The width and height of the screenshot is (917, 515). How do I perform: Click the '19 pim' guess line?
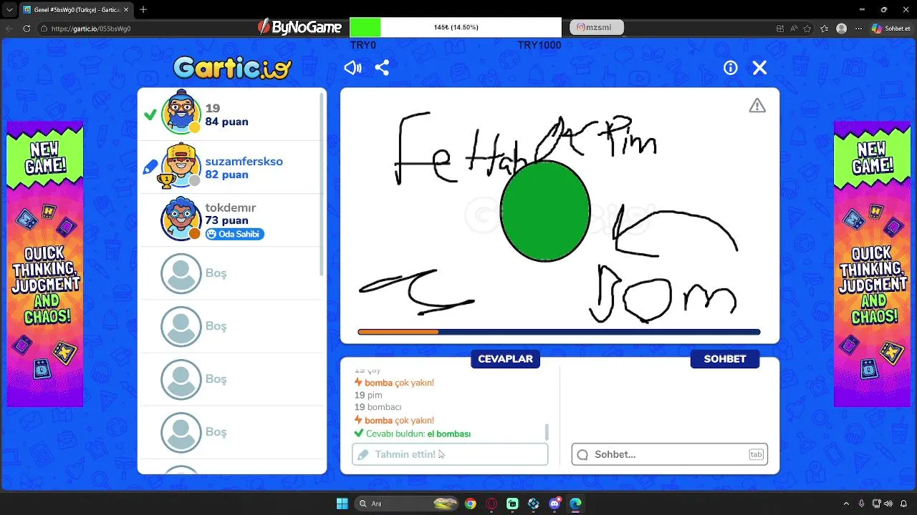click(x=368, y=395)
